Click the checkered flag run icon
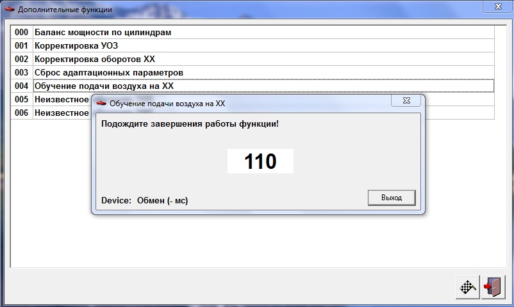The width and height of the screenshot is (514, 307). [x=467, y=287]
